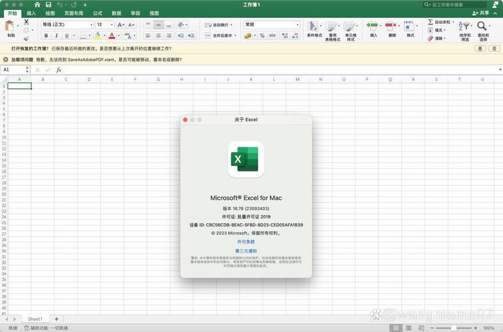Toggle Underline formatting
The width and height of the screenshot is (503, 332).
click(67, 36)
